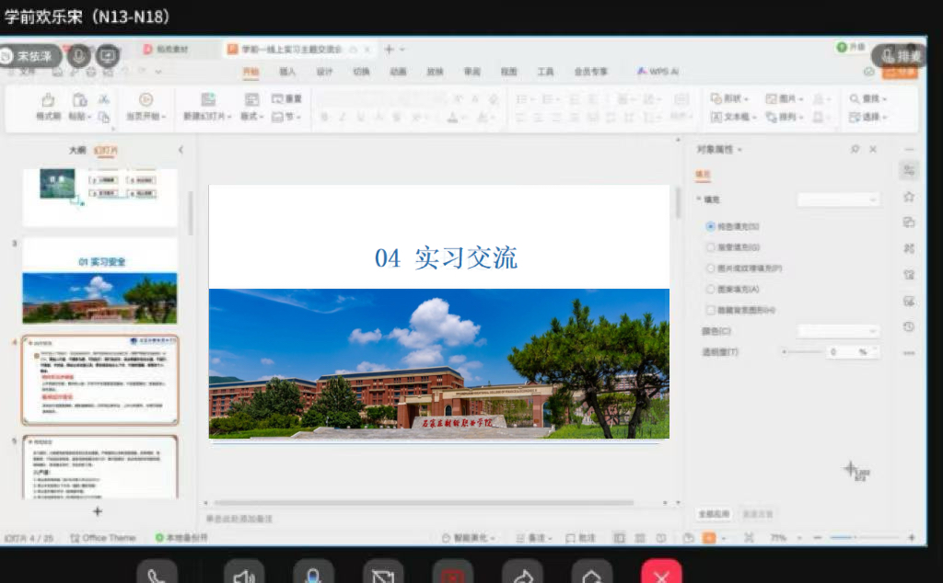Select the 纯色填充 radio button
The height and width of the screenshot is (583, 943).
click(710, 225)
